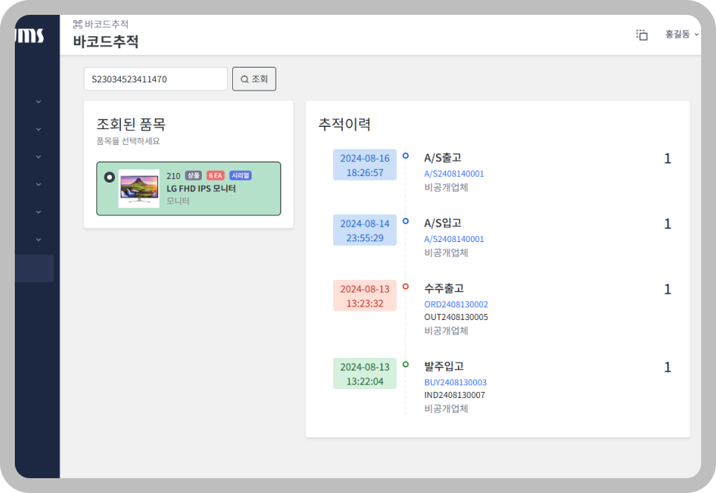
Task: Click the blue timeline marker beside A/S입고
Action: (x=405, y=220)
